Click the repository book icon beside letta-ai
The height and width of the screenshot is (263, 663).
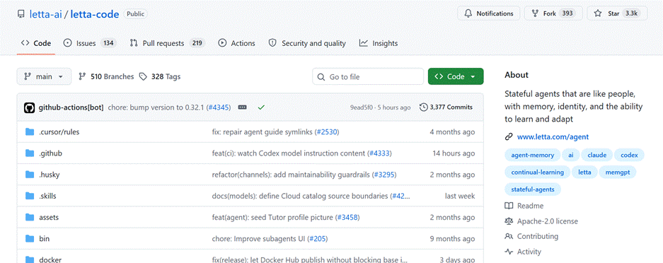(21, 13)
